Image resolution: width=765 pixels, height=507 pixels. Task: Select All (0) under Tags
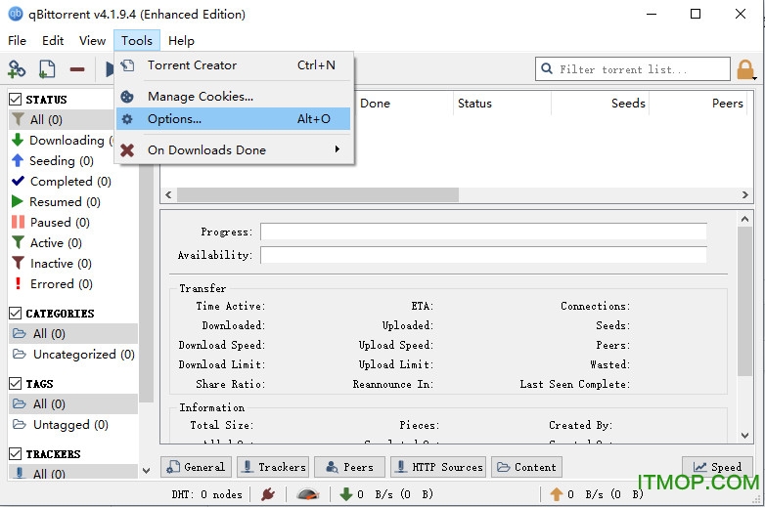coord(73,403)
